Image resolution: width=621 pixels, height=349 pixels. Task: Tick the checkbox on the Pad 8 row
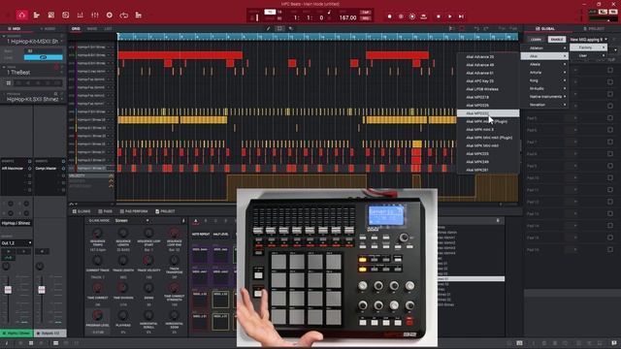coord(610,154)
